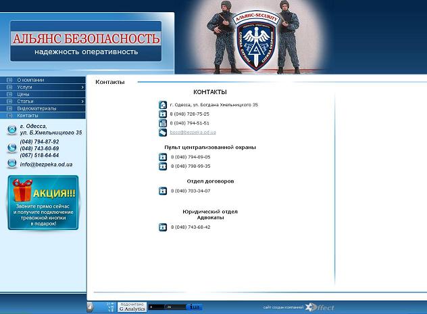This screenshot has height=314, width=427.
Task: Click the Альянс-Security shield emblem
Action: (x=256, y=41)
